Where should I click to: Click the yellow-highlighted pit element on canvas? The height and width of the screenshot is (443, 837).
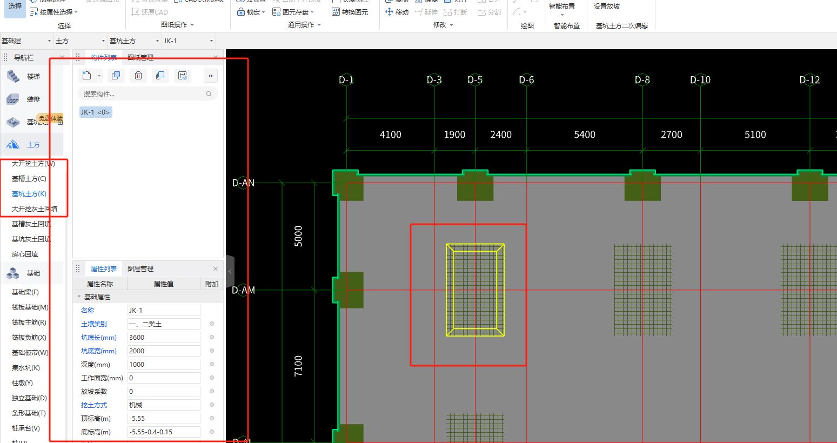[x=475, y=290]
